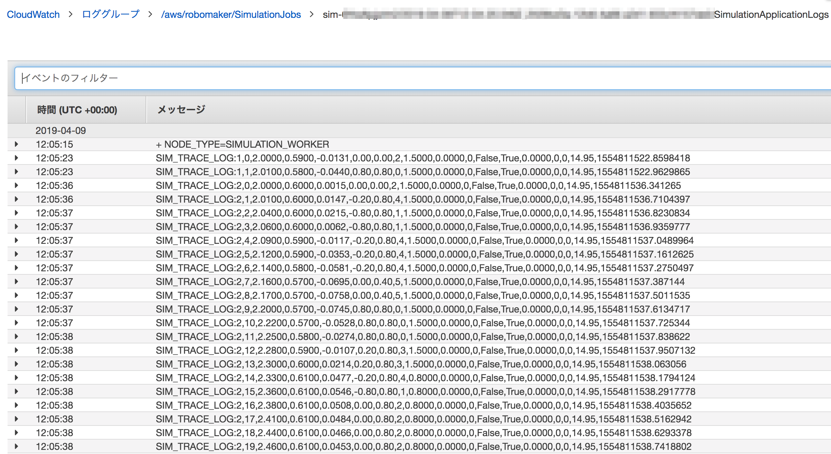Select the SIM_TRACE_LOG:2,12 message text
The height and width of the screenshot is (454, 831).
coord(425,350)
